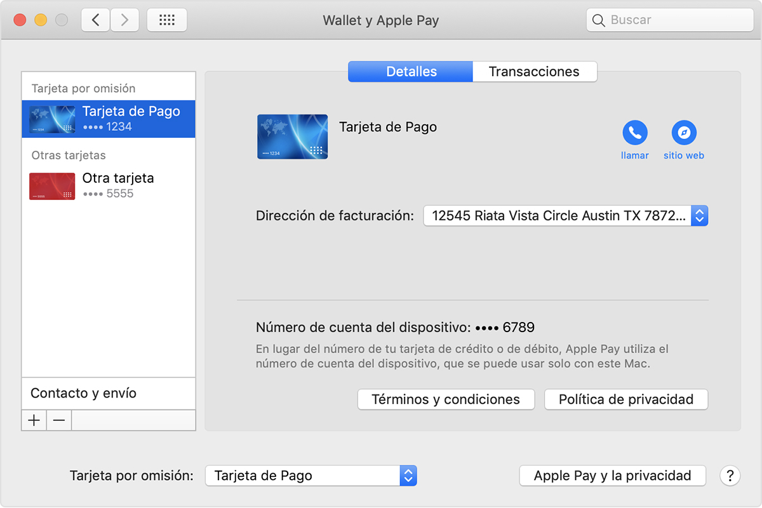Select Tarjeta de Pago in the sidebar
The width and height of the screenshot is (762, 508).
tap(109, 119)
